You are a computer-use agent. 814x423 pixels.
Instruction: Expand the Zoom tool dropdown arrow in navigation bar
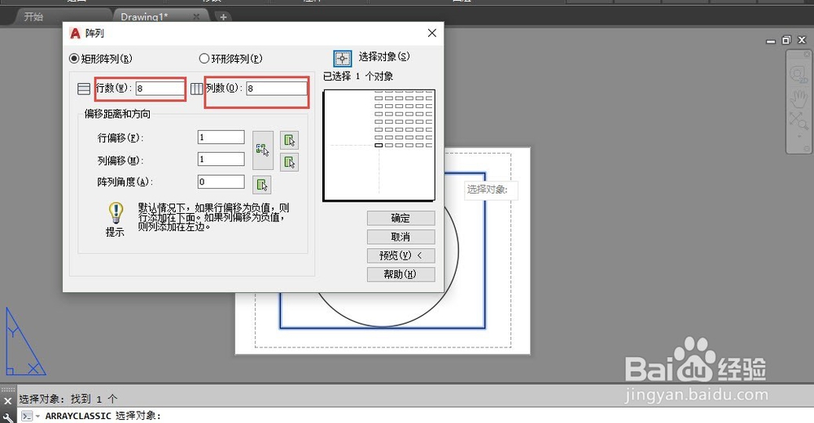799,137
